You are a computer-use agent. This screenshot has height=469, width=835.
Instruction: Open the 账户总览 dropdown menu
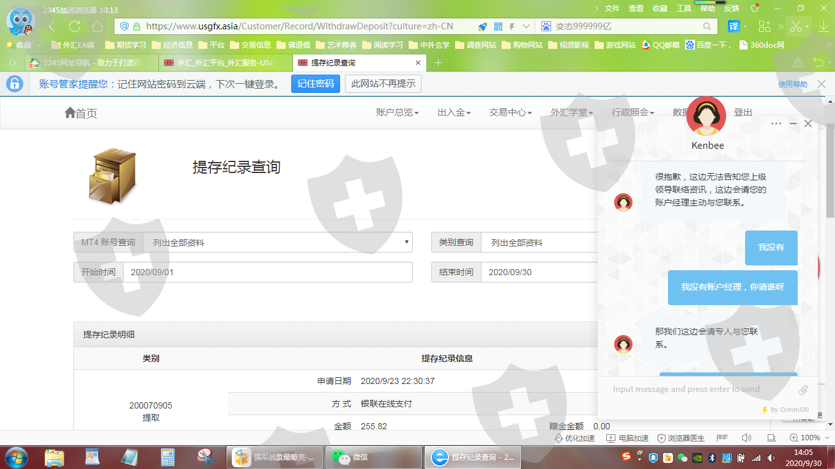pyautogui.click(x=397, y=113)
